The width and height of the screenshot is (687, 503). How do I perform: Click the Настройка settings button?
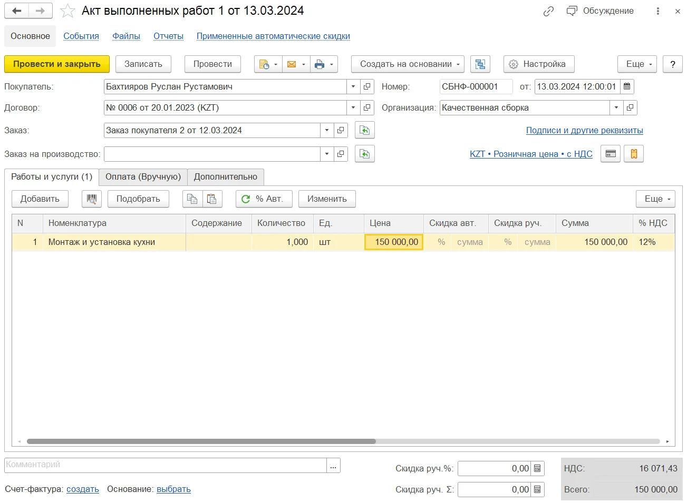click(x=539, y=64)
